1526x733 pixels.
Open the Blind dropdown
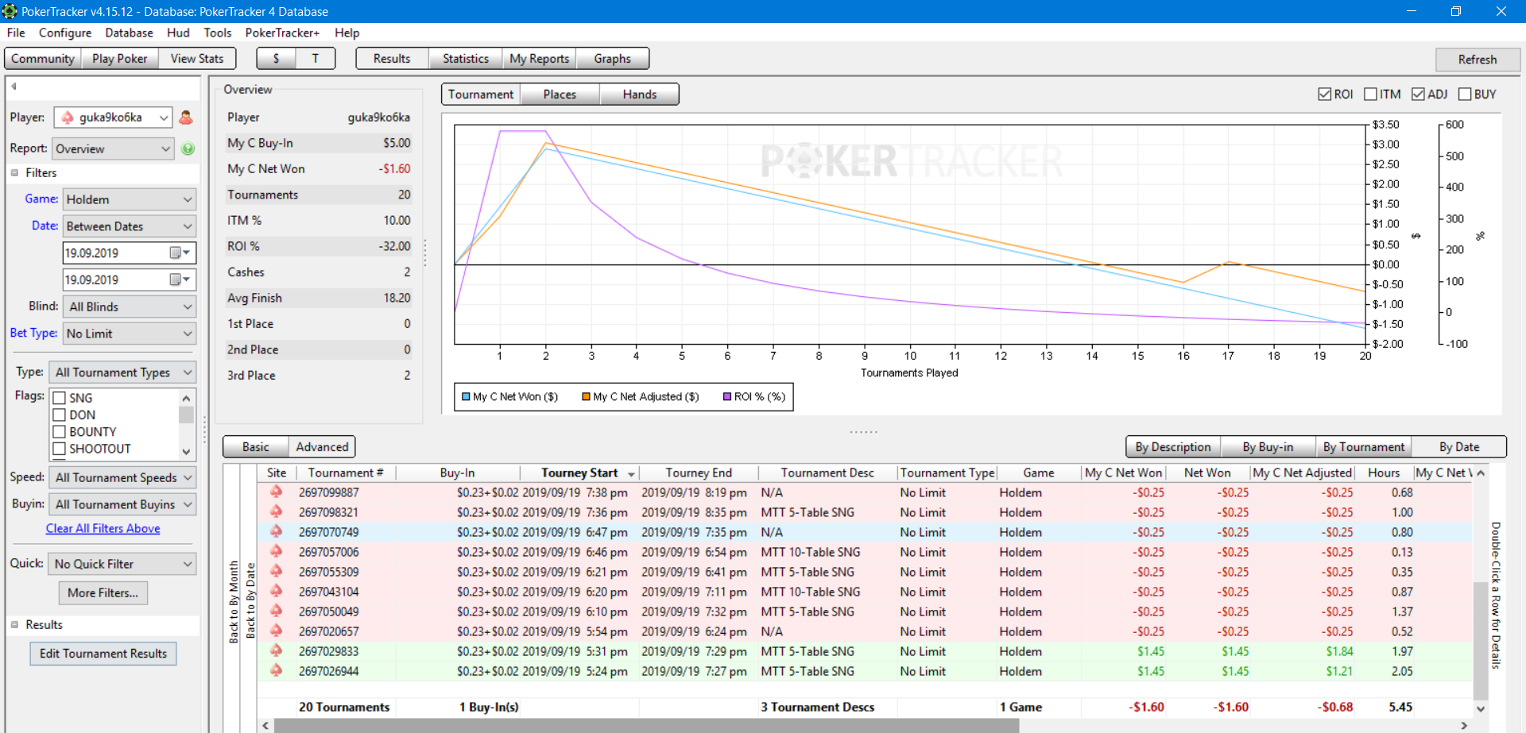[129, 307]
